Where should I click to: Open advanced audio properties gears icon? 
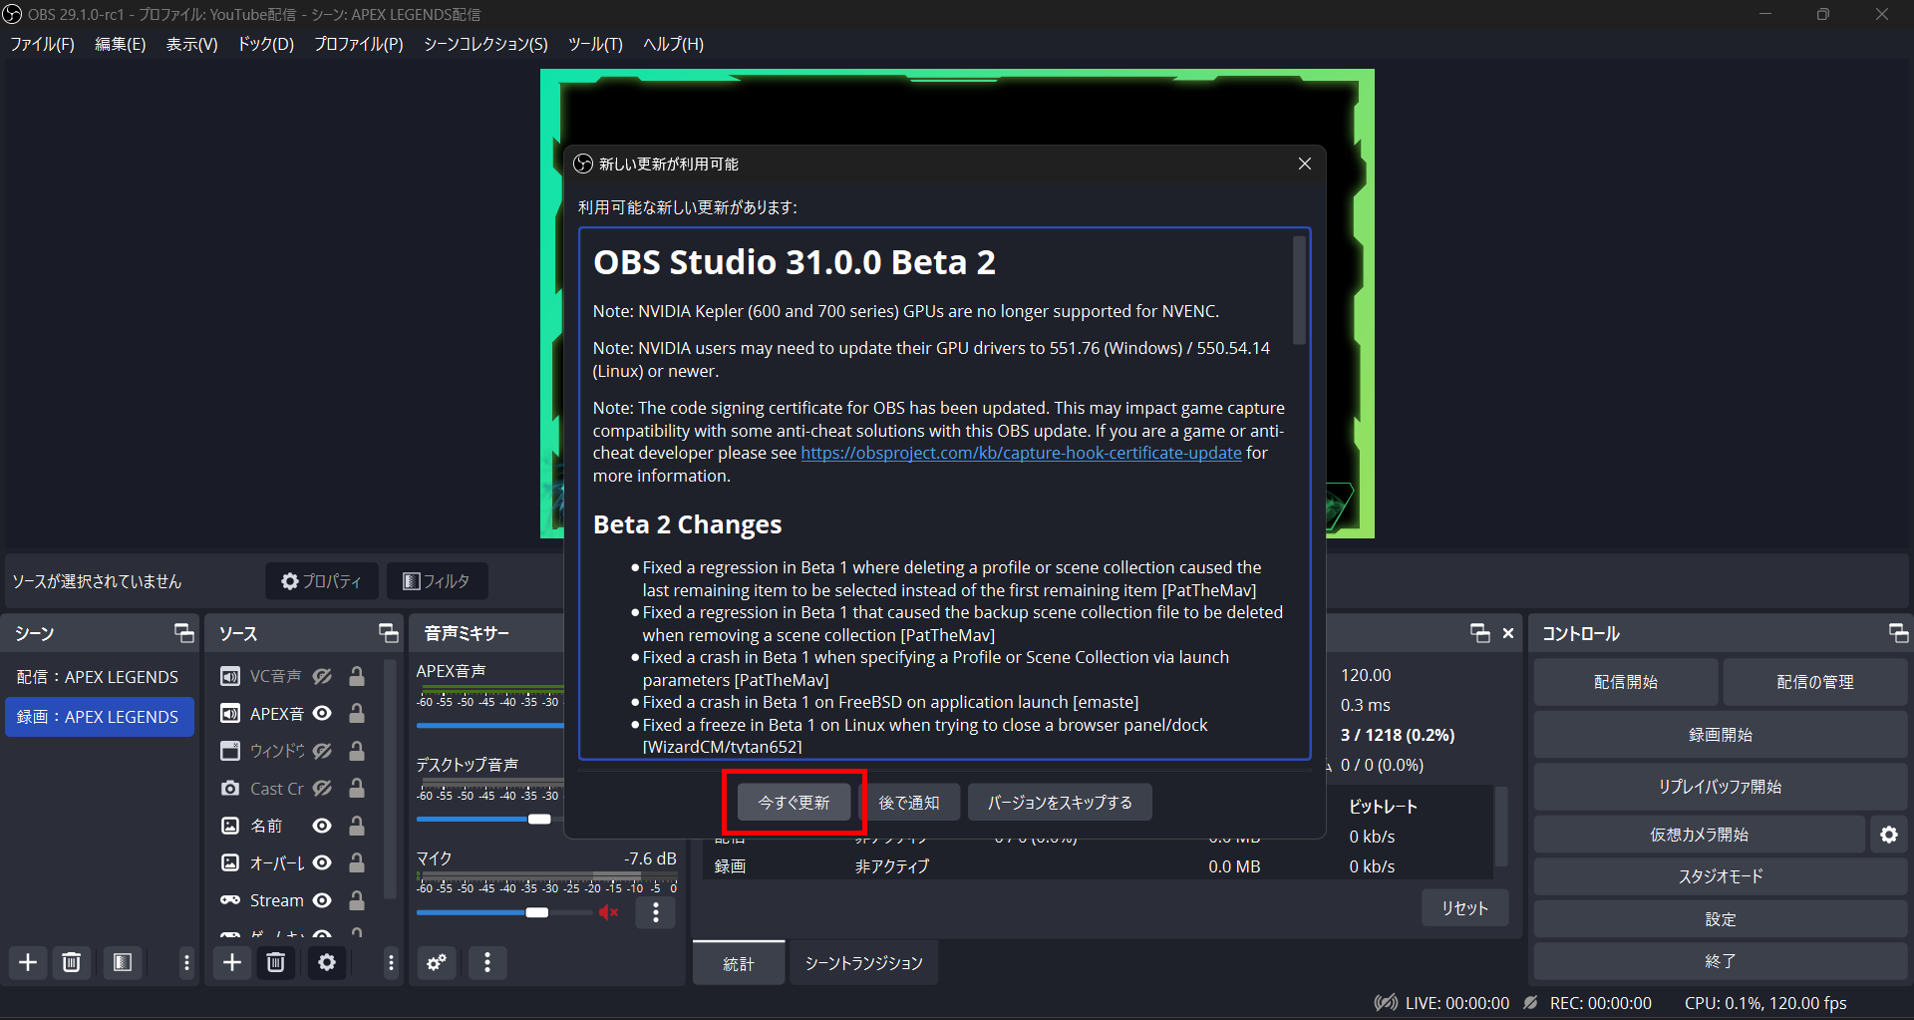tap(437, 962)
